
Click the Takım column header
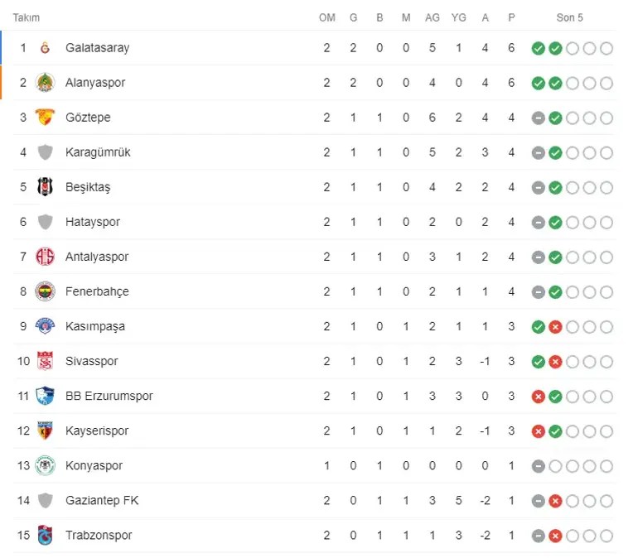click(26, 18)
